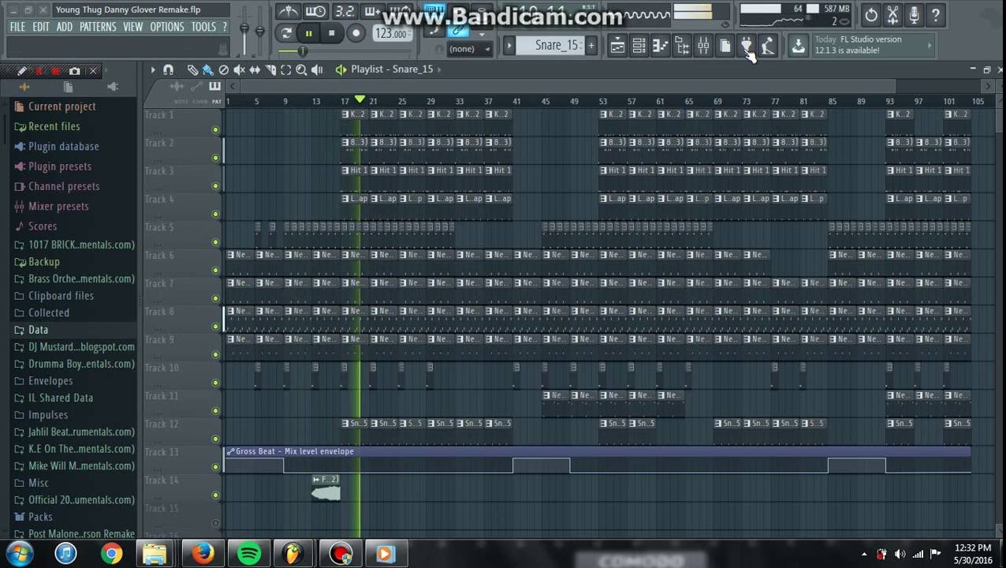Select the playlist Delete tool
Image resolution: width=1006 pixels, height=568 pixels.
click(x=224, y=69)
